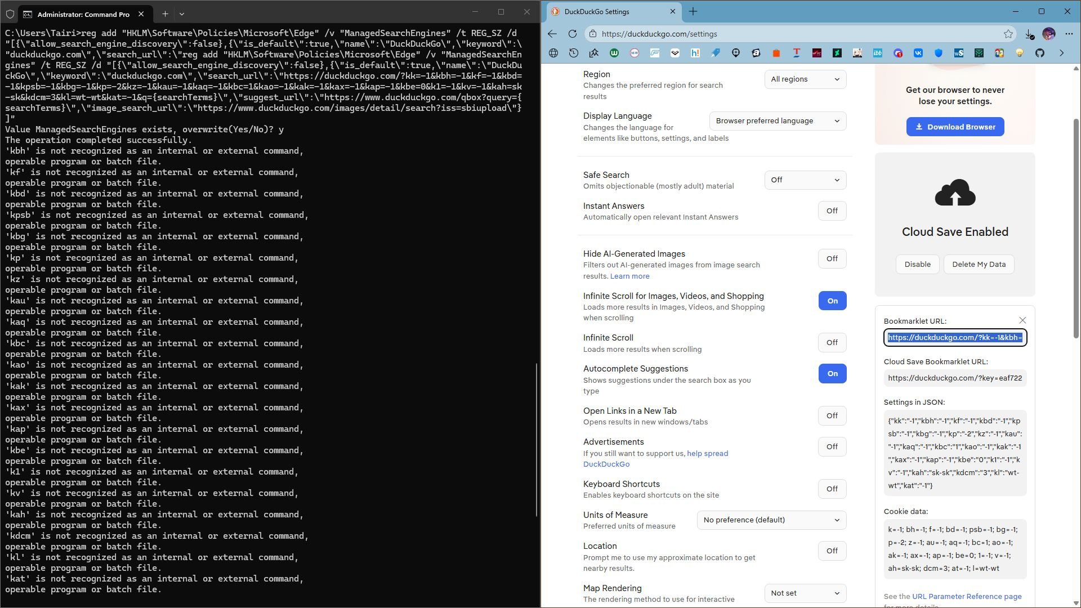Screen dimensions: 1081x608
Task: Toggle Hide AI-Generated Images
Action: 832,259
